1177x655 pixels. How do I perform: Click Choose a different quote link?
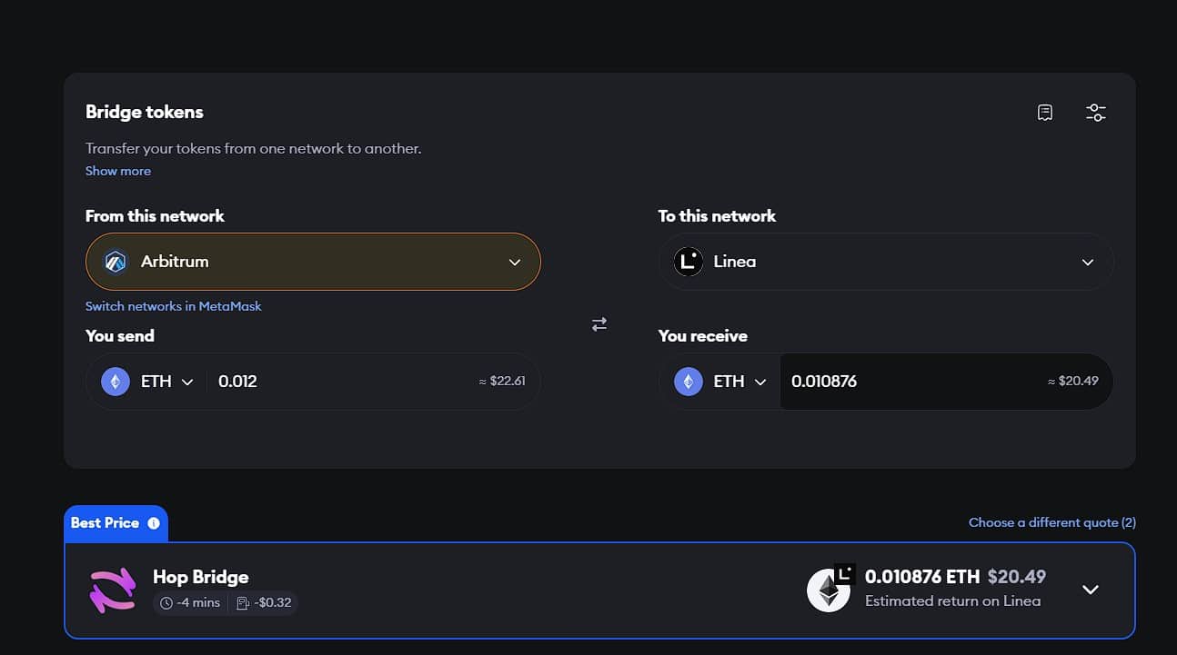1051,522
